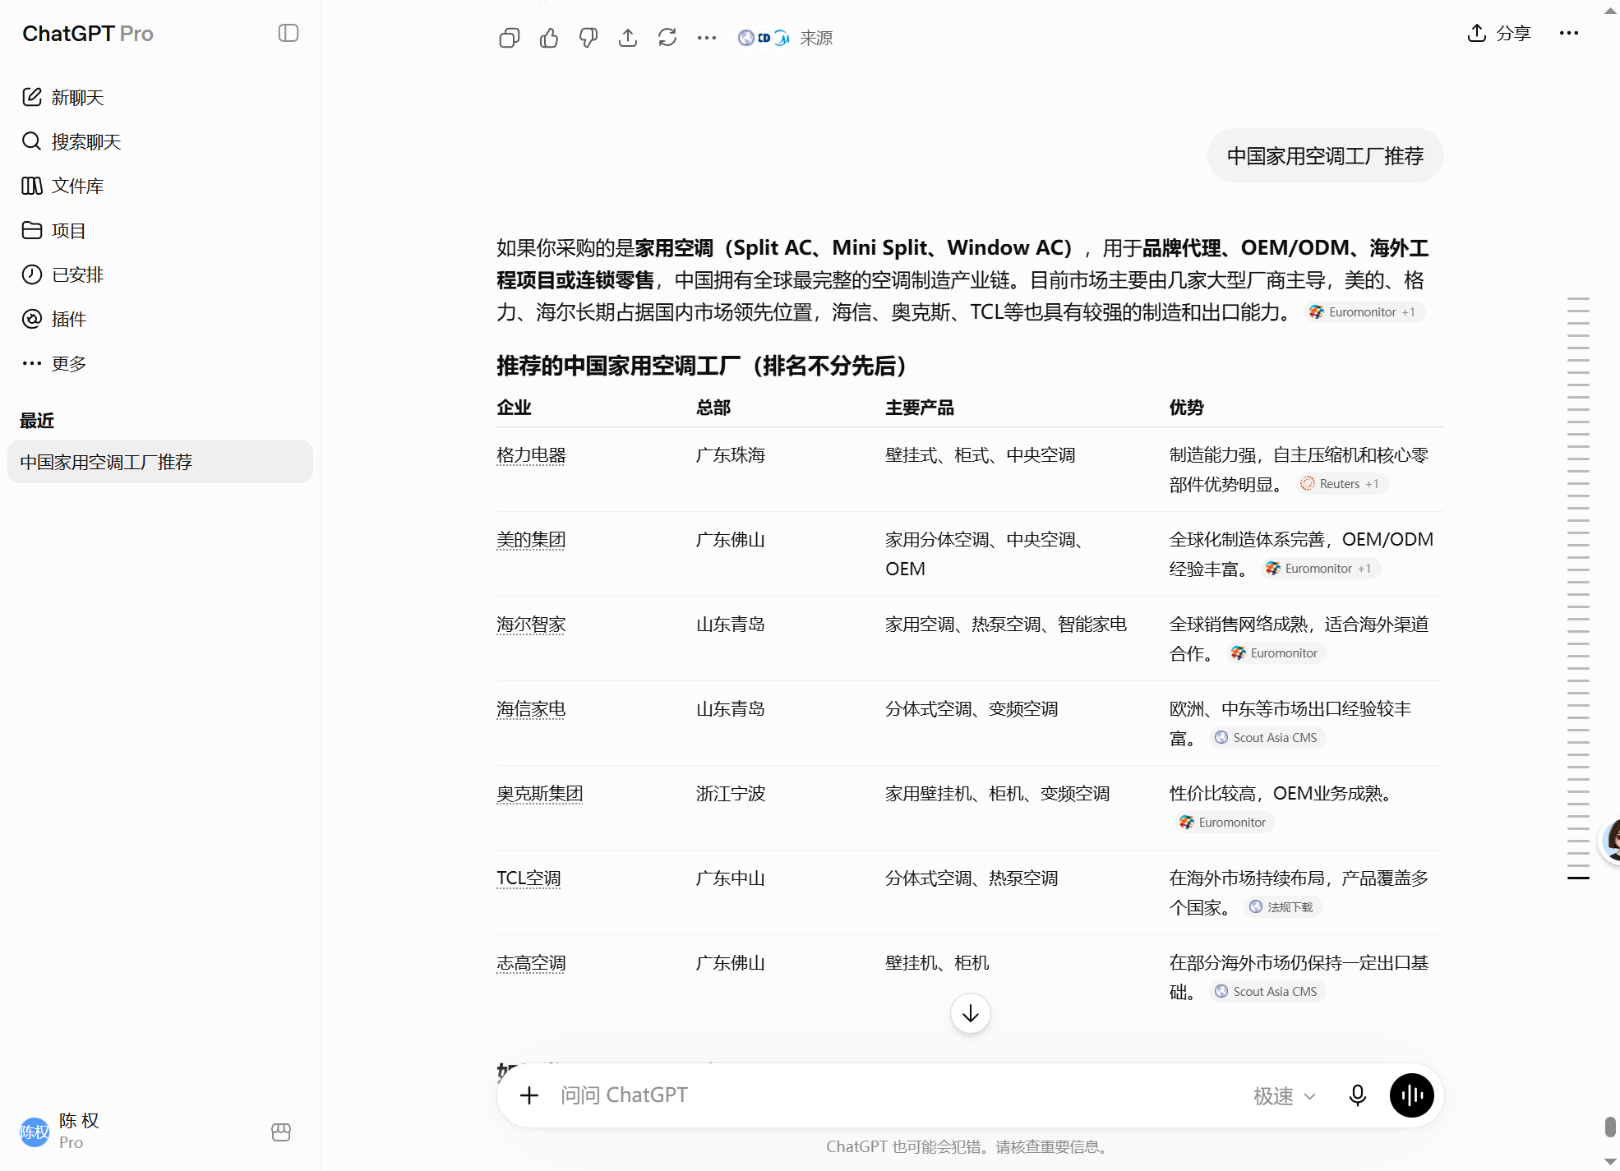Give a thumbs down to the response
Screen dimensions: 1620x1171
coord(588,38)
